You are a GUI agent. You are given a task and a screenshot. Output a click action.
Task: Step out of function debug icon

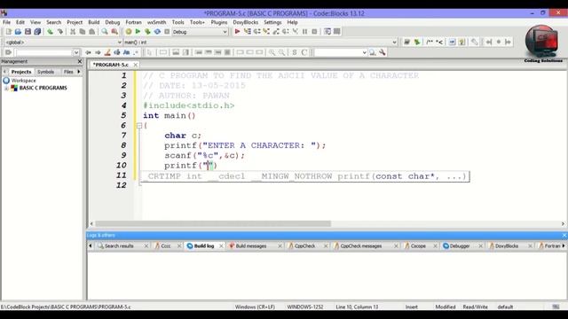[276, 32]
